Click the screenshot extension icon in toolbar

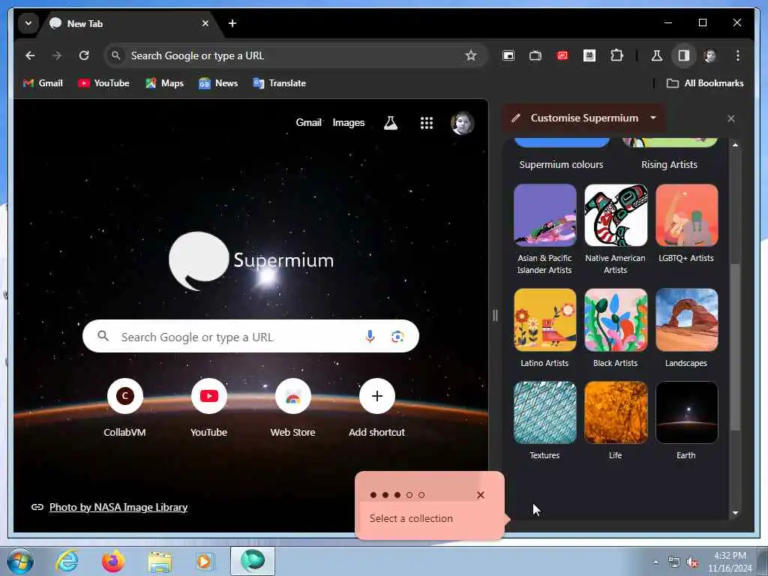[x=535, y=55]
